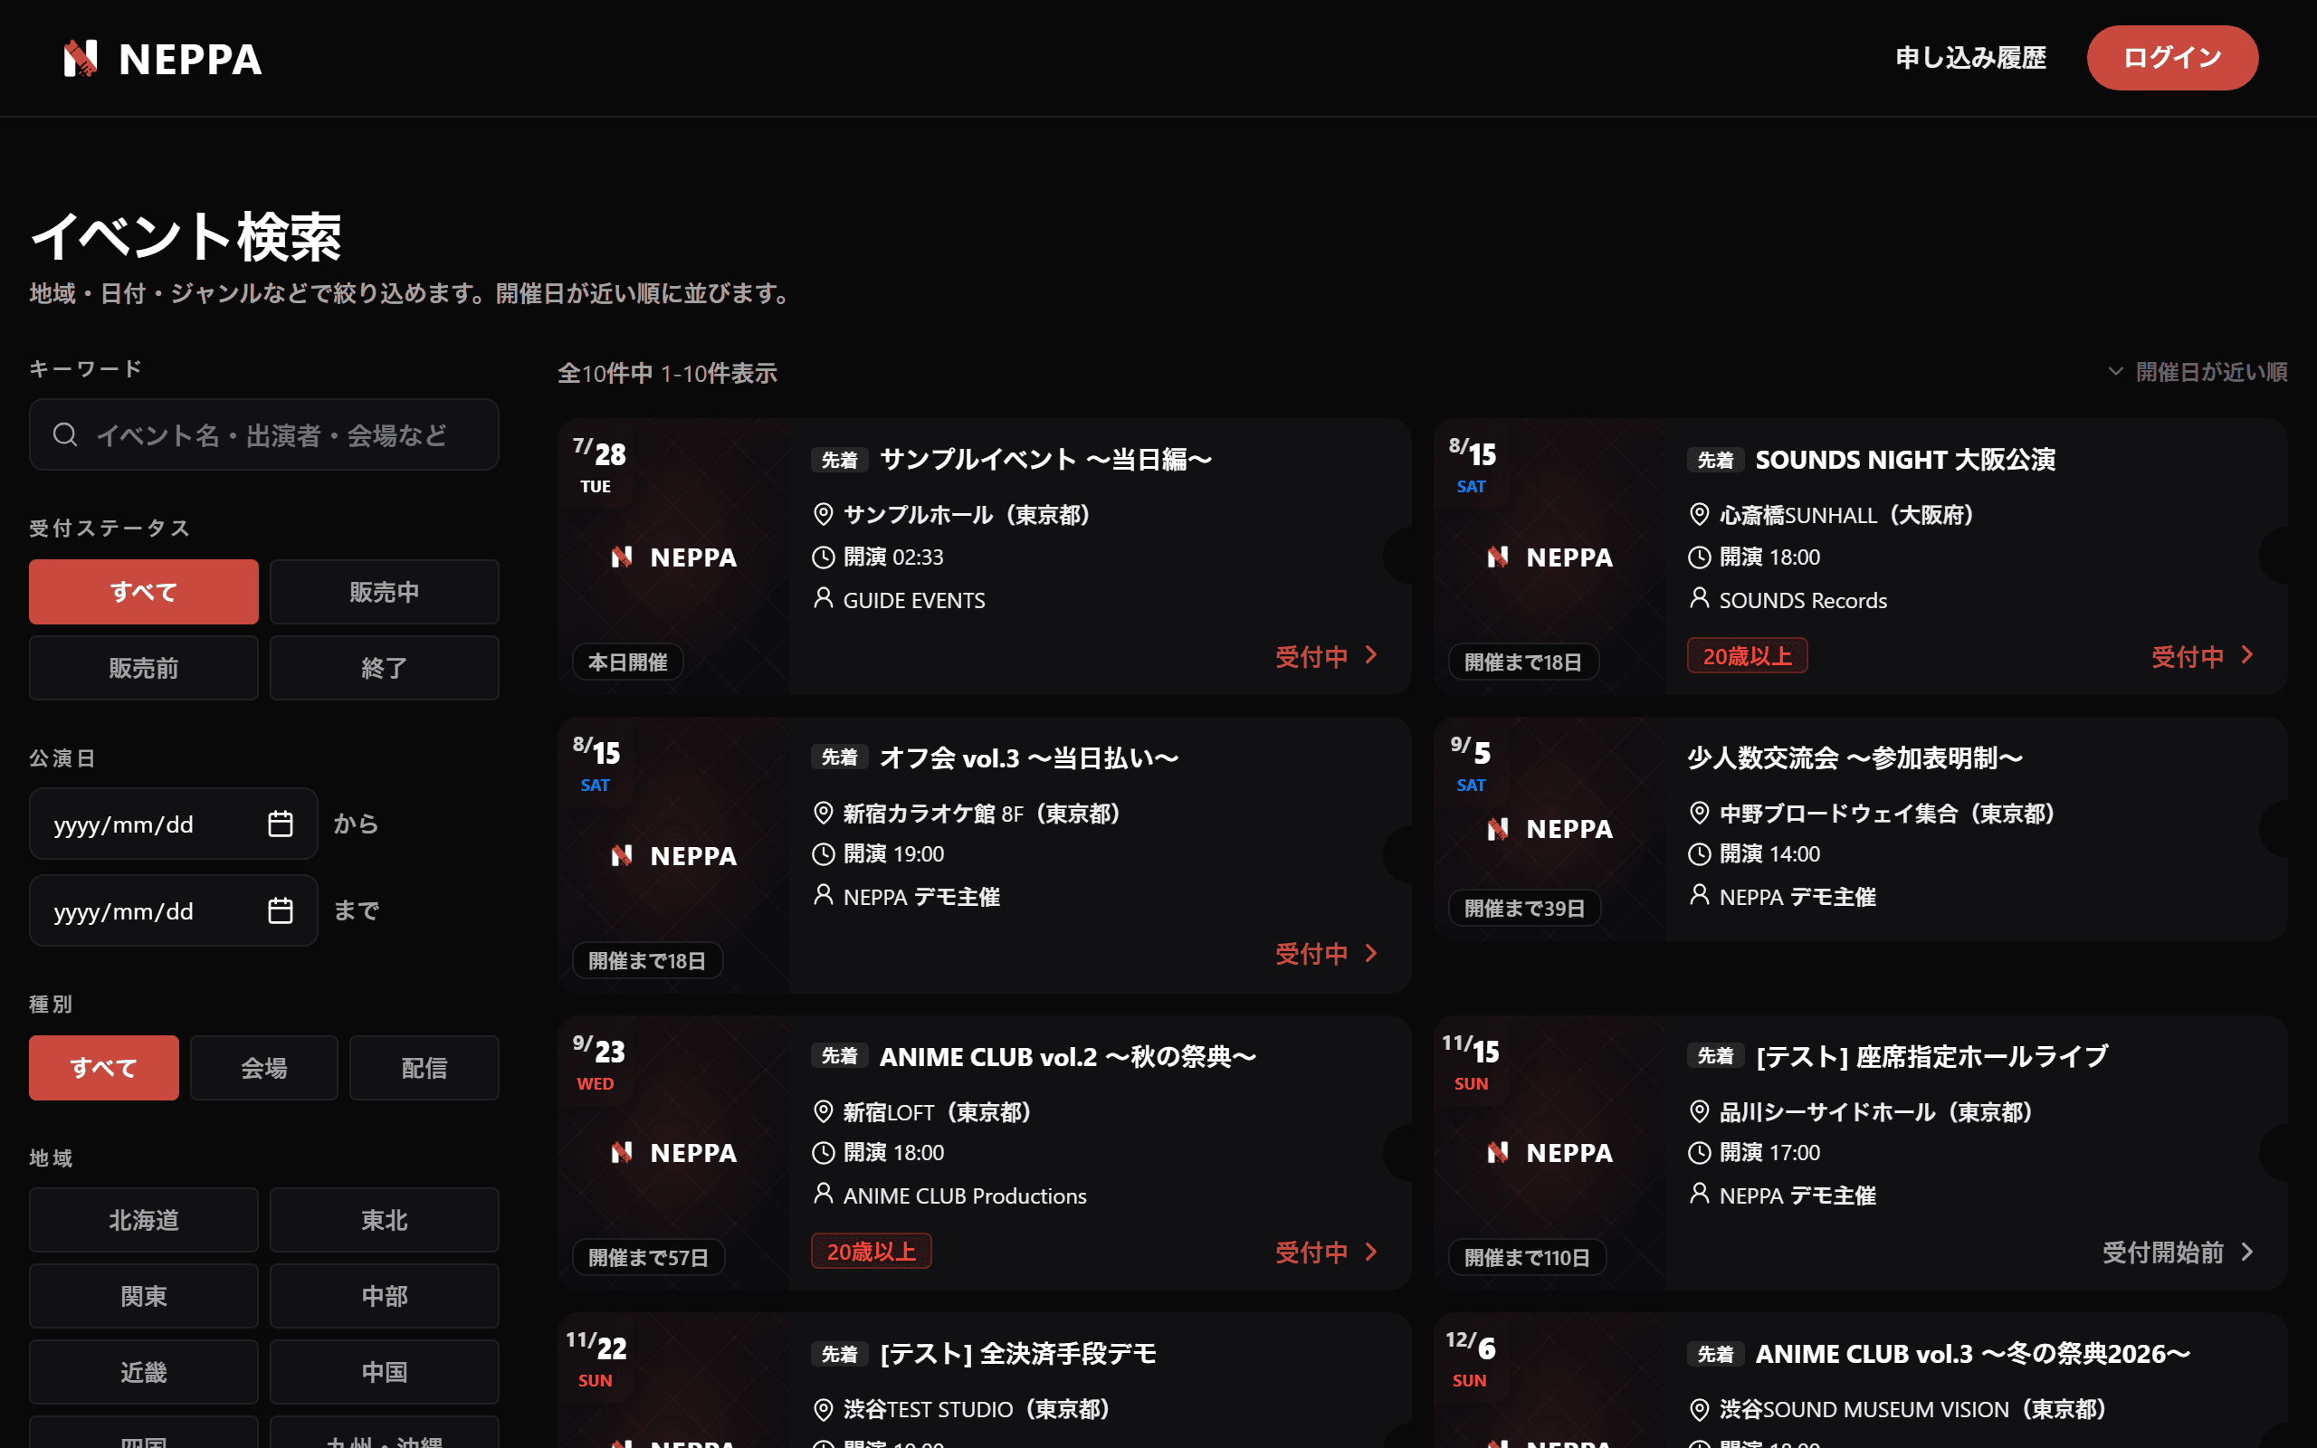This screenshot has height=1448, width=2317.
Task: Click the 本日開催 badge
Action: 628,662
